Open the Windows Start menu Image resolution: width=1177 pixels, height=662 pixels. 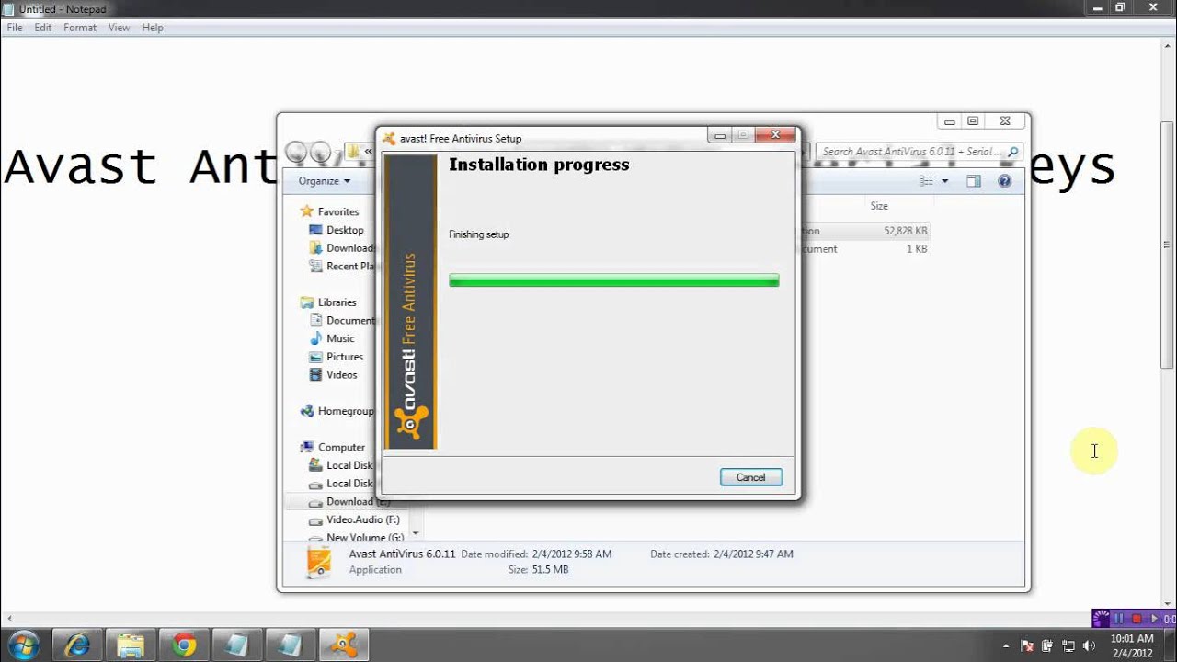23,645
